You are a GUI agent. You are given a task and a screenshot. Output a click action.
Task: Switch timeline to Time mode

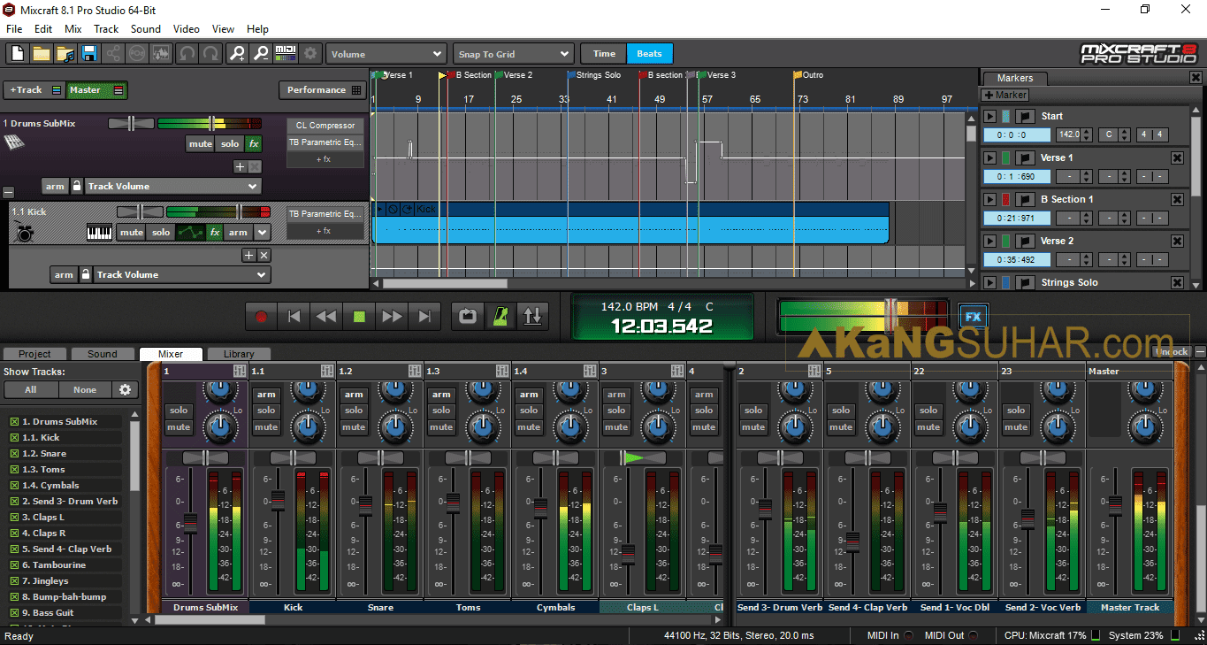coord(604,54)
